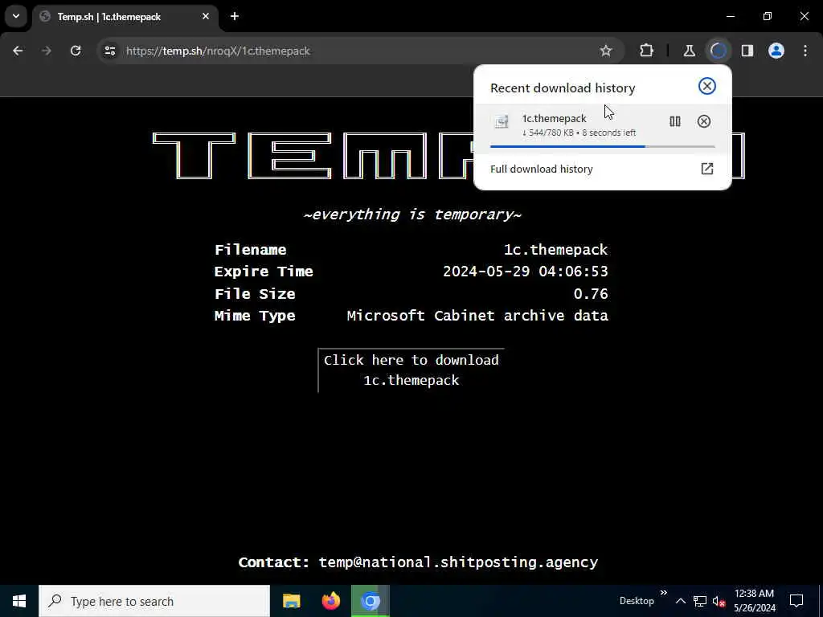Open the clock showing 12:38 AM
Viewport: 823px width, 617px height.
[754, 601]
